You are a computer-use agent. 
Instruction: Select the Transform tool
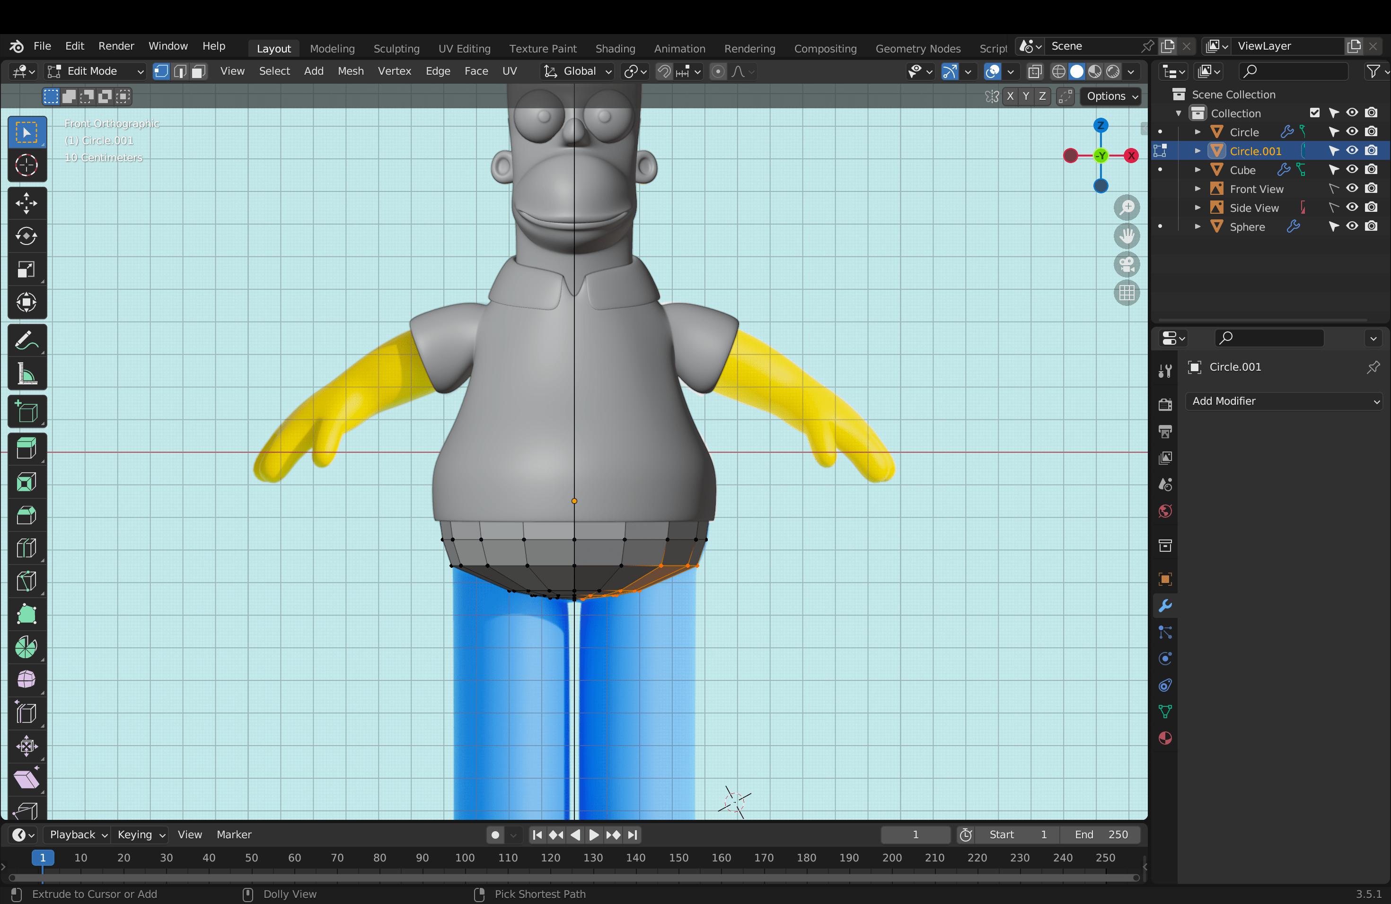(x=27, y=303)
